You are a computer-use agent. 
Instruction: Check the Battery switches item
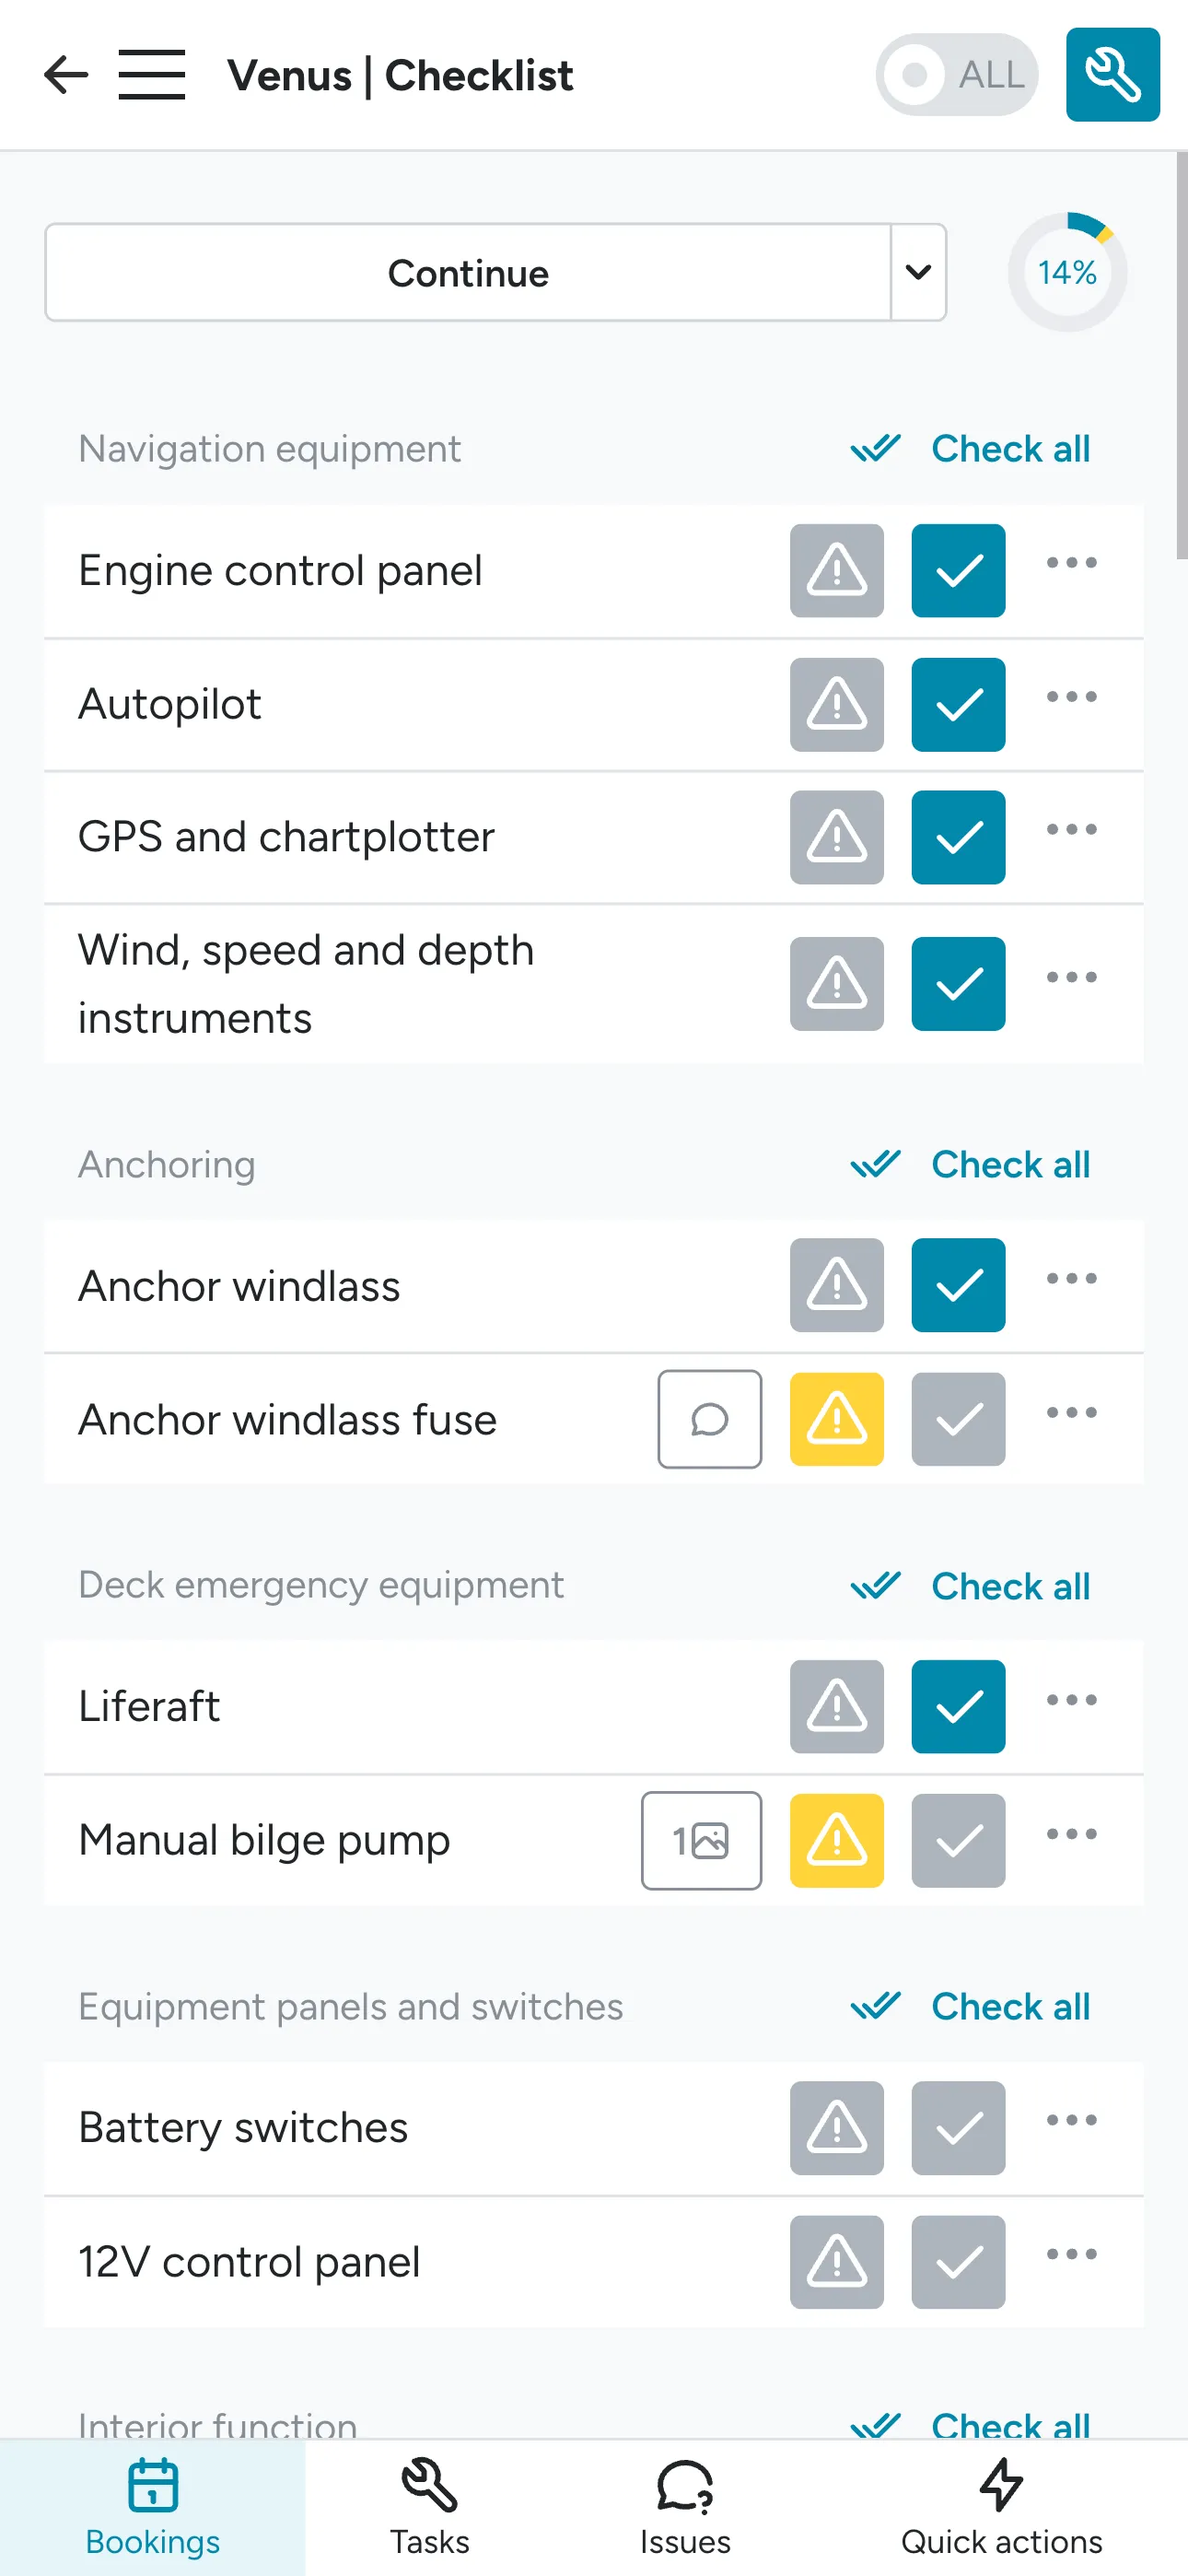point(957,2128)
